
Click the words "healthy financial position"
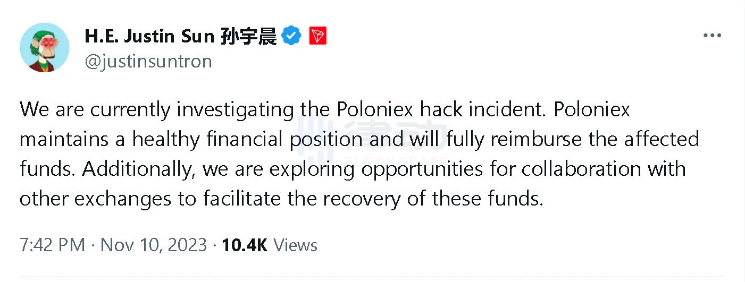[x=239, y=139]
